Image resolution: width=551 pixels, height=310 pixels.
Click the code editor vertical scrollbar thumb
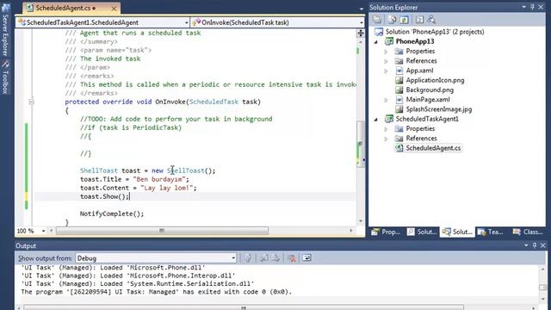(361, 144)
